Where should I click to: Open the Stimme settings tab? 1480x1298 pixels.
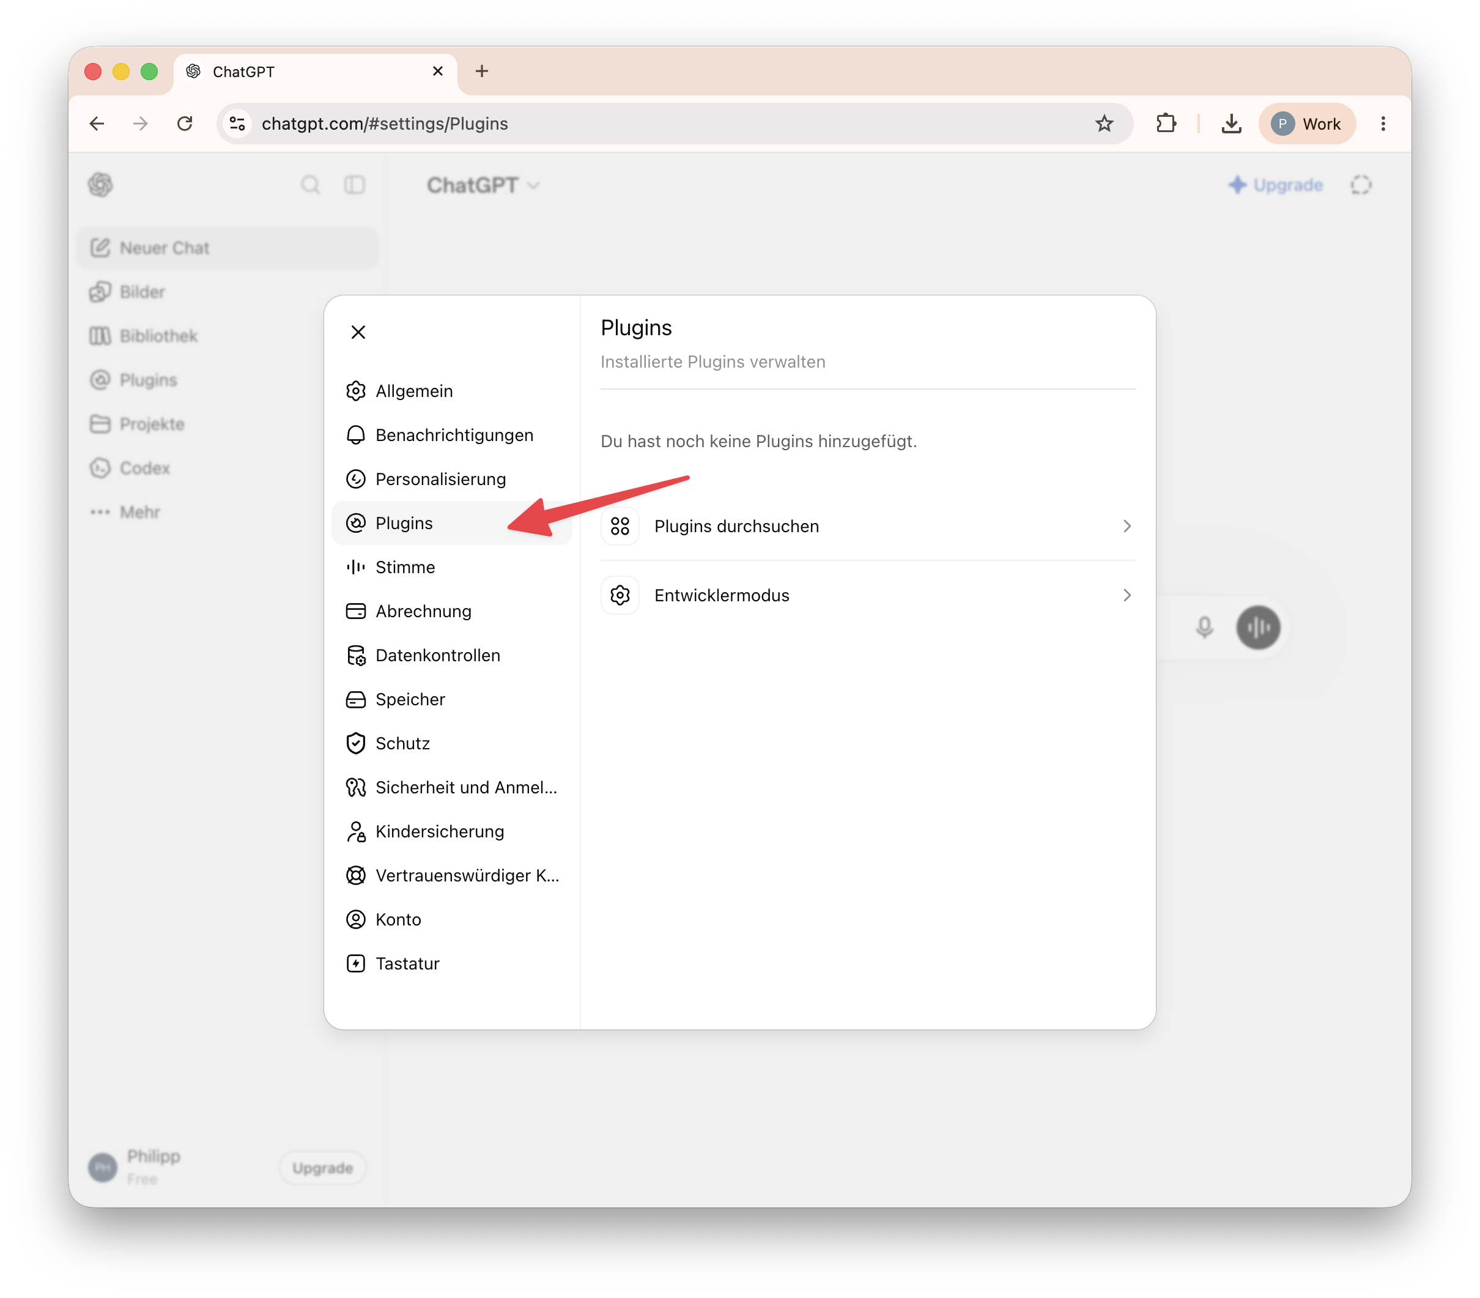click(451, 567)
